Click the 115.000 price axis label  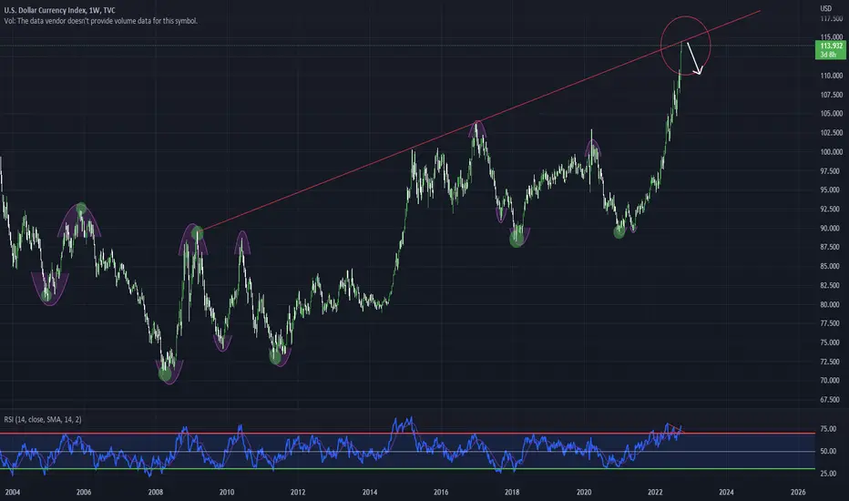tap(831, 37)
